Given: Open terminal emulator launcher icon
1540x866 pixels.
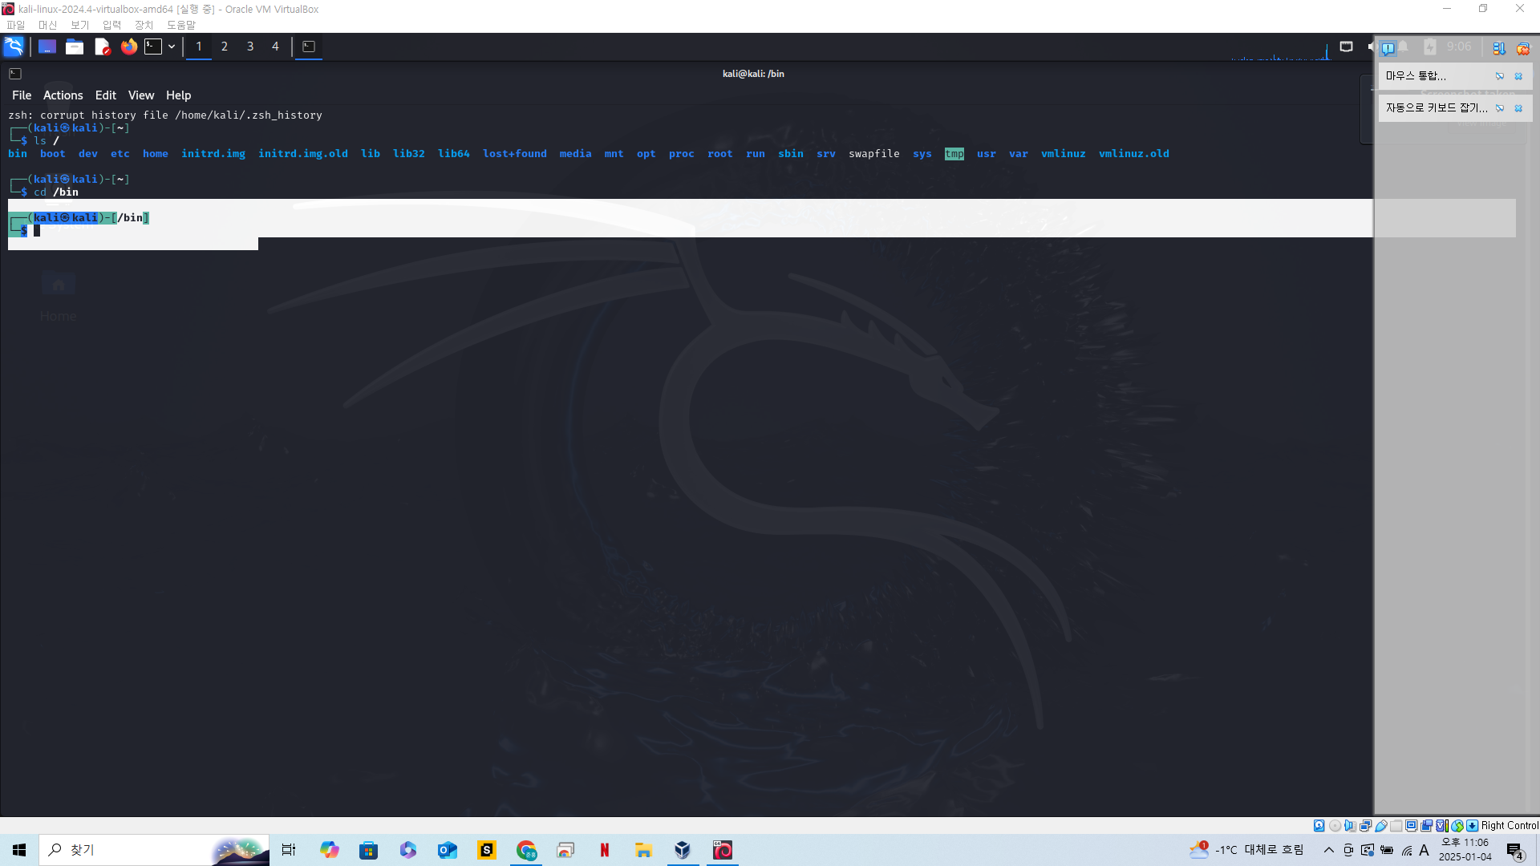Looking at the screenshot, I should tap(153, 47).
